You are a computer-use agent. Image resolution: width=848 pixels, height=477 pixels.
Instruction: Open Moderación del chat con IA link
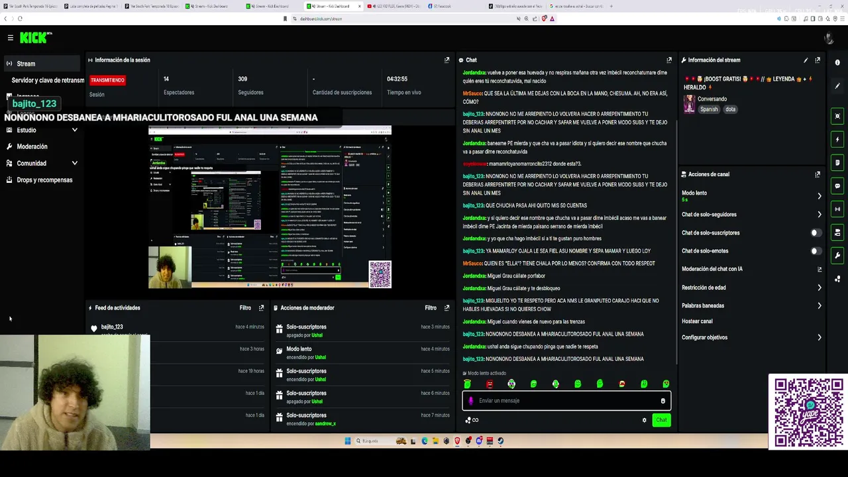(x=820, y=269)
